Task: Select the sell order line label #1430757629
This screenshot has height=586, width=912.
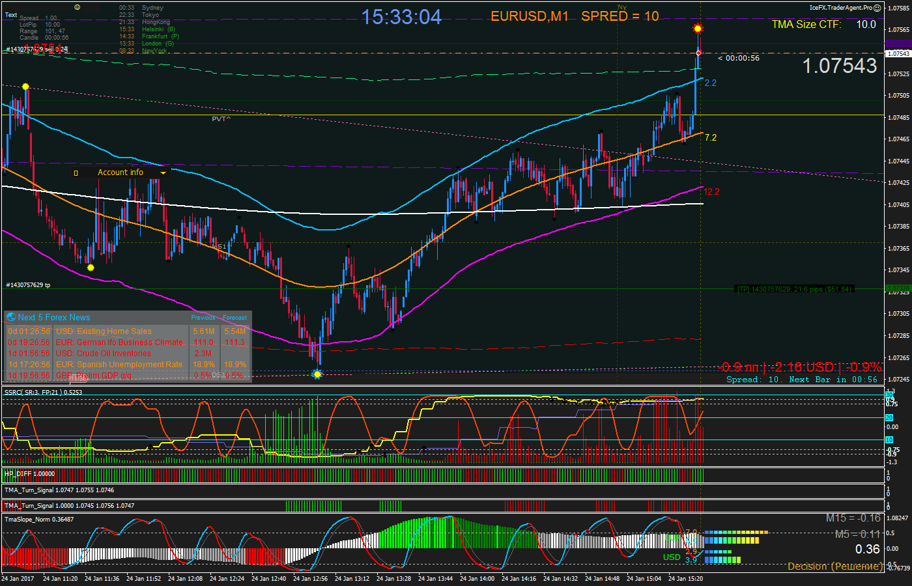Action: pyautogui.click(x=36, y=49)
